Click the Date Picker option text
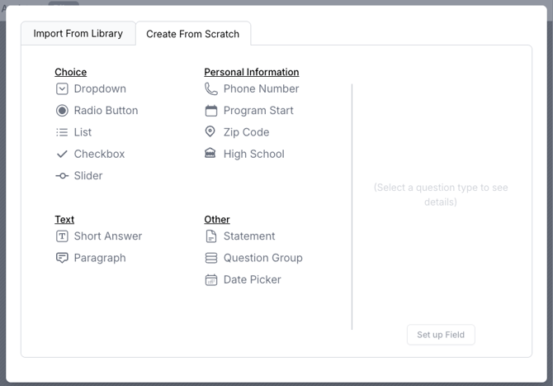This screenshot has height=386, width=553. (x=252, y=280)
